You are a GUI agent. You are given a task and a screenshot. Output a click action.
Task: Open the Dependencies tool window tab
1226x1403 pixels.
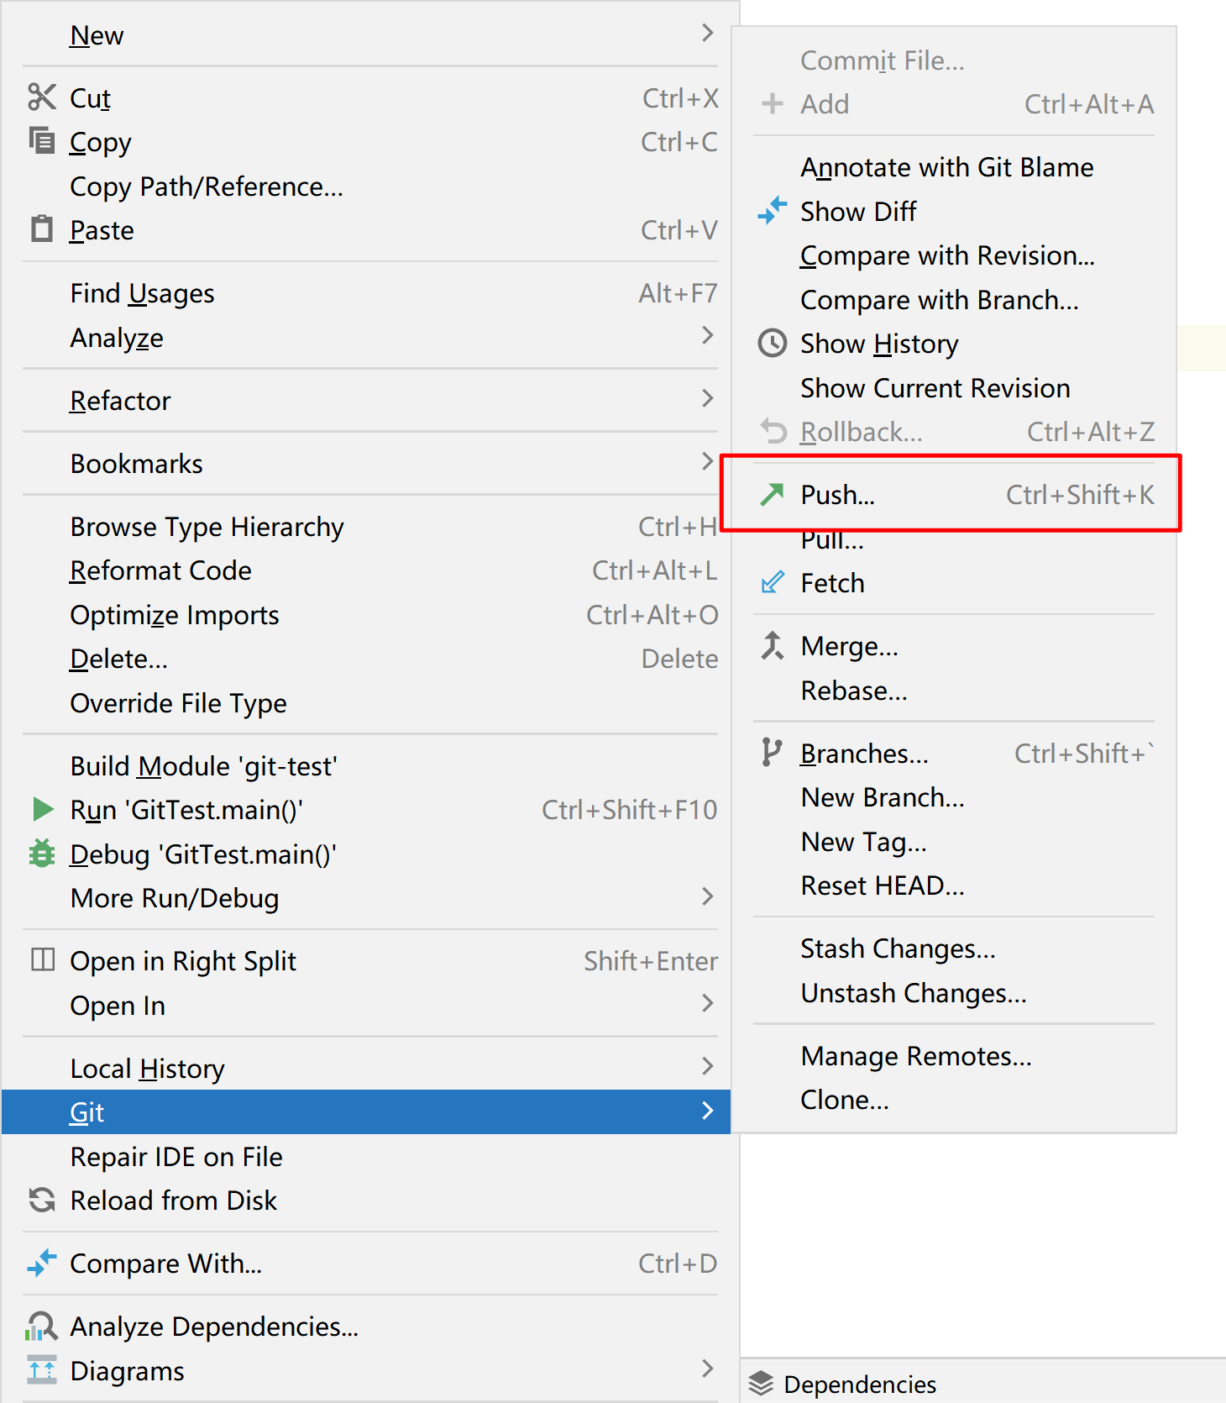coord(859,1384)
